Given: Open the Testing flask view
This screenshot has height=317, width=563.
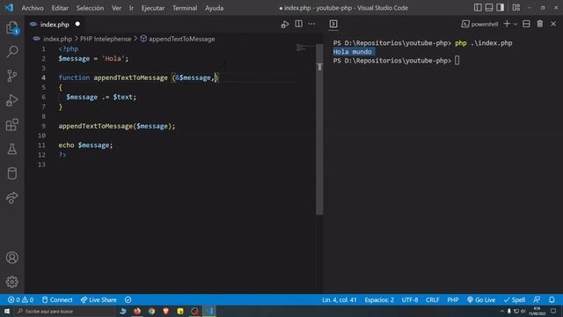Looking at the screenshot, I should (x=11, y=149).
